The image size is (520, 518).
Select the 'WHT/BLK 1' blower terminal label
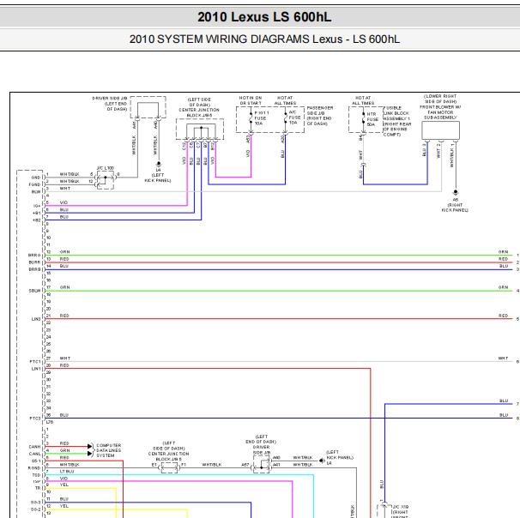tap(451, 156)
